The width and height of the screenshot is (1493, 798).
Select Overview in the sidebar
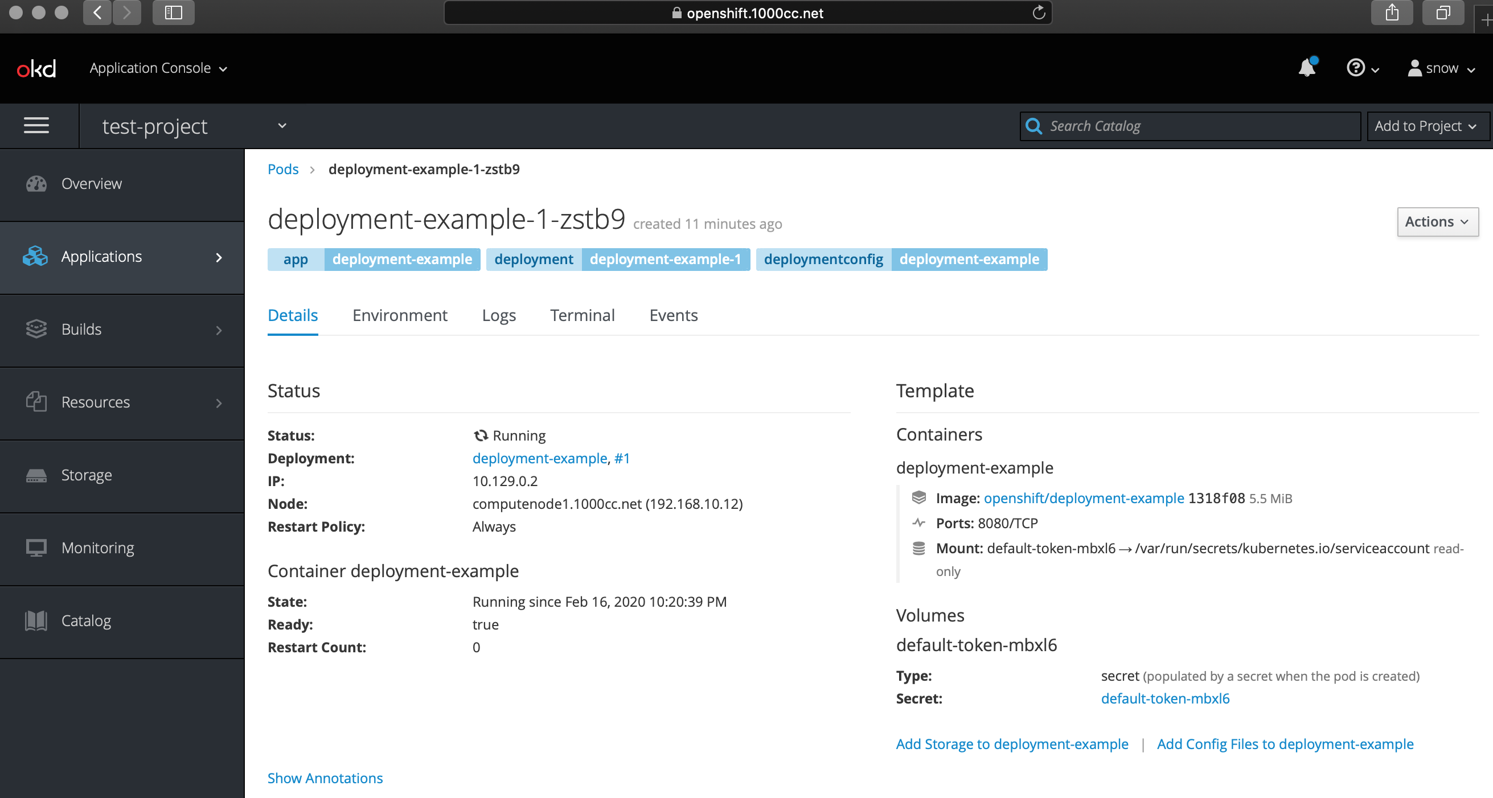tap(122, 184)
